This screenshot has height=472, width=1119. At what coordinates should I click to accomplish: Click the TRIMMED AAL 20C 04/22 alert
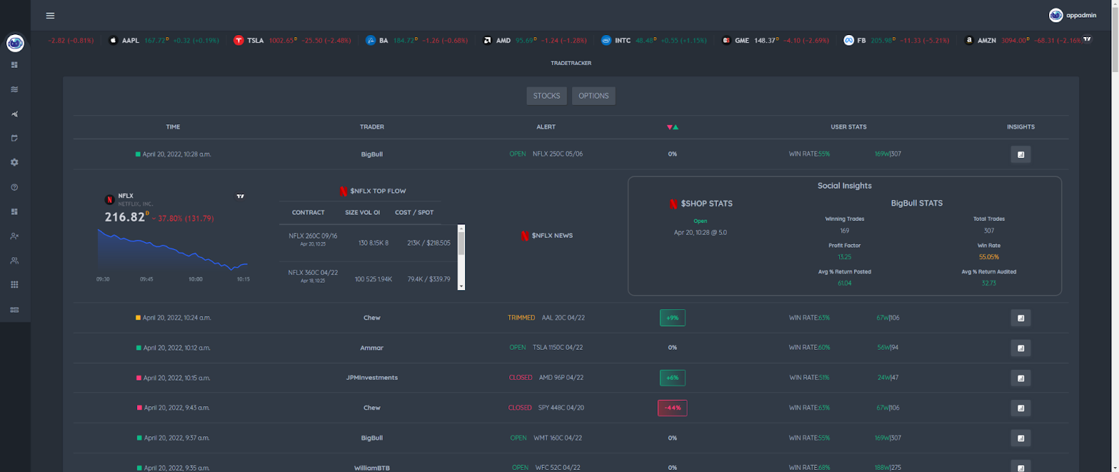pos(546,317)
